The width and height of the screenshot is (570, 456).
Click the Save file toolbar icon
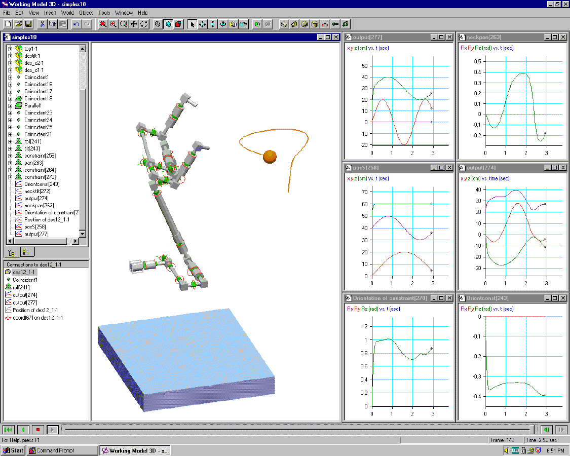pos(28,24)
